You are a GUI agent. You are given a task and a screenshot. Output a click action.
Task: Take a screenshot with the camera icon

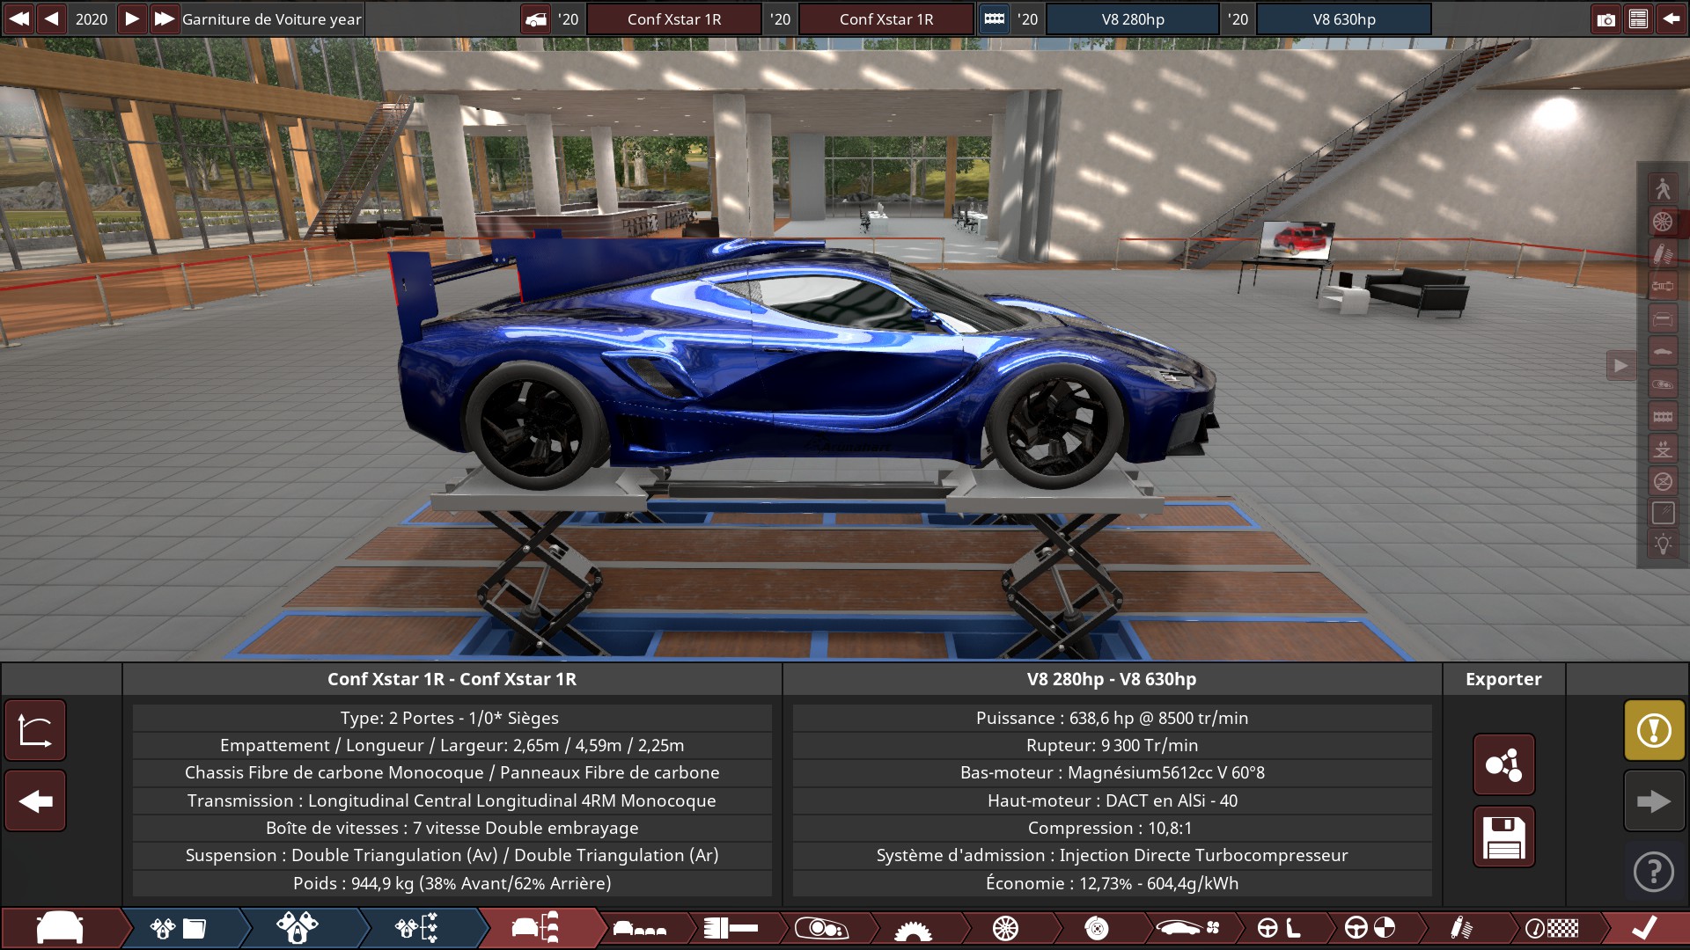coord(1606,18)
